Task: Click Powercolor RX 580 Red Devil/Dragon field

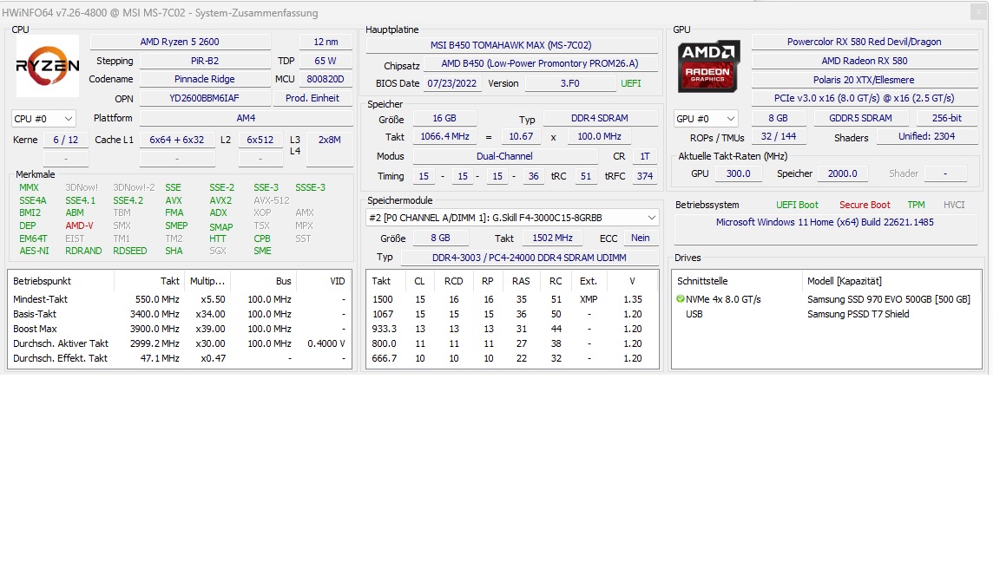Action: tap(865, 42)
